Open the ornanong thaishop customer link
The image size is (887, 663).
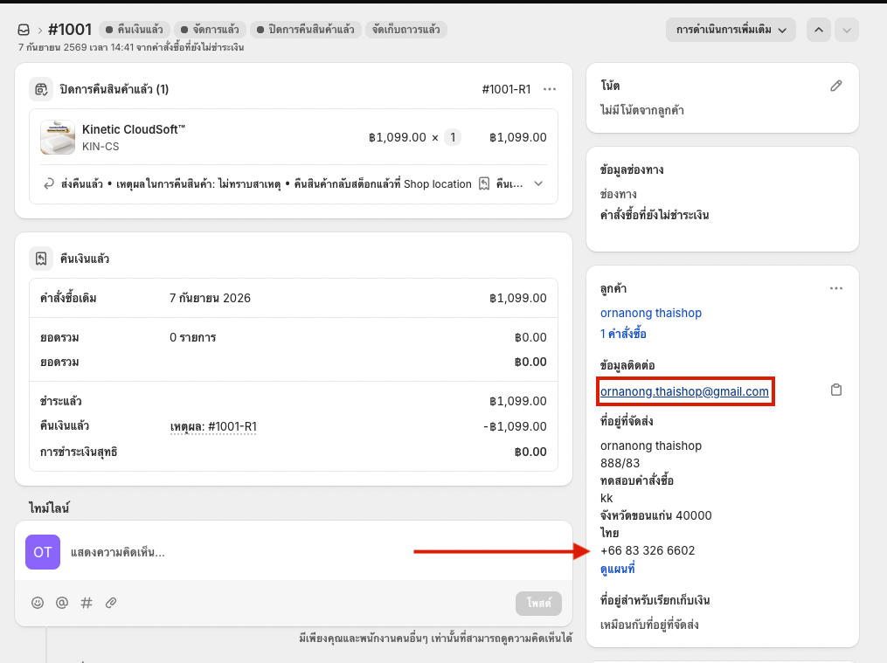[650, 313]
